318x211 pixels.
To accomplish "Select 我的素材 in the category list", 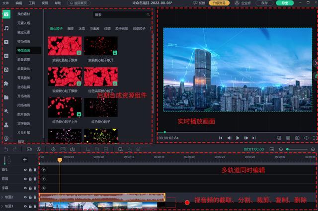I will tap(24, 14).
